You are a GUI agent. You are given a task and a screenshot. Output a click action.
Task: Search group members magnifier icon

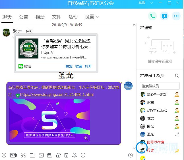177,76
